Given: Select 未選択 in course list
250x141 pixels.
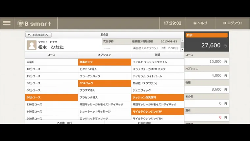Looking at the screenshot, I should (x=52, y=62).
